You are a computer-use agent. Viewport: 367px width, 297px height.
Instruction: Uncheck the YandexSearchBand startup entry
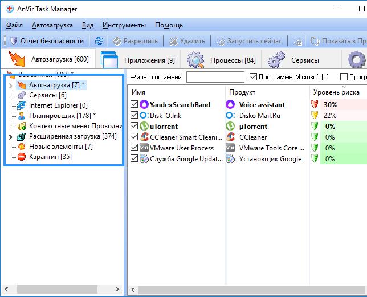(x=134, y=104)
